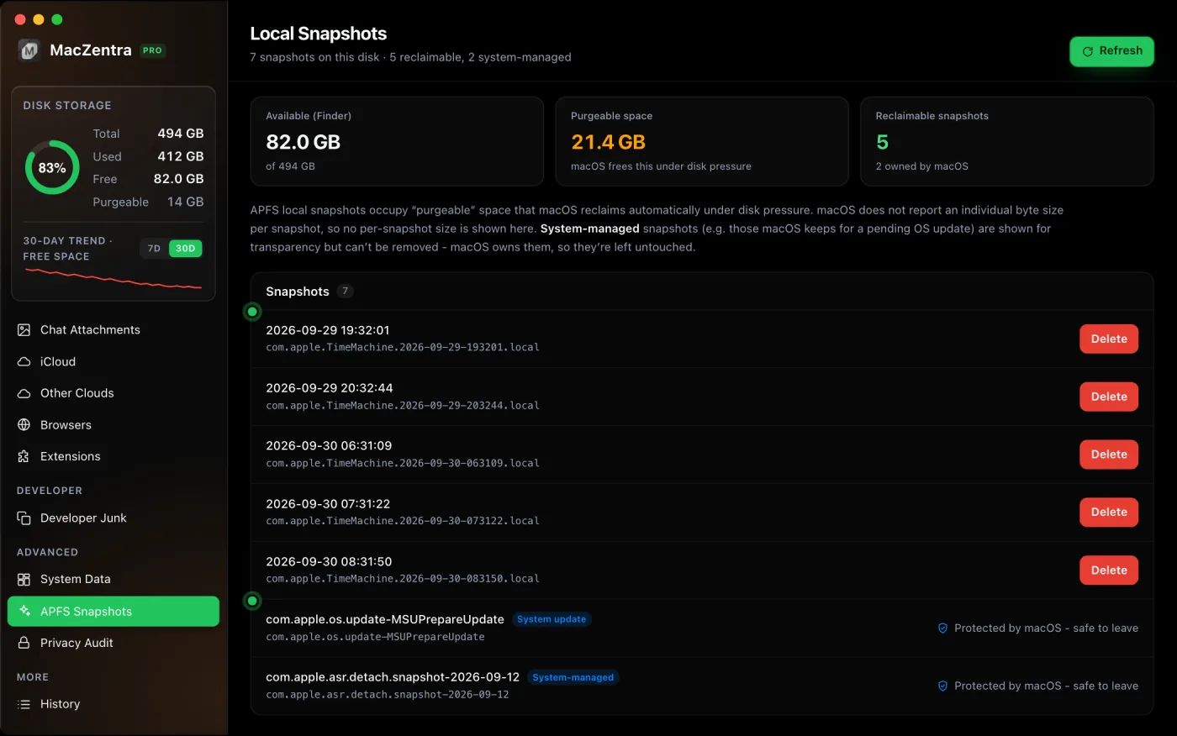
Task: Click the Chat Attachments sidebar icon
Action: point(24,330)
